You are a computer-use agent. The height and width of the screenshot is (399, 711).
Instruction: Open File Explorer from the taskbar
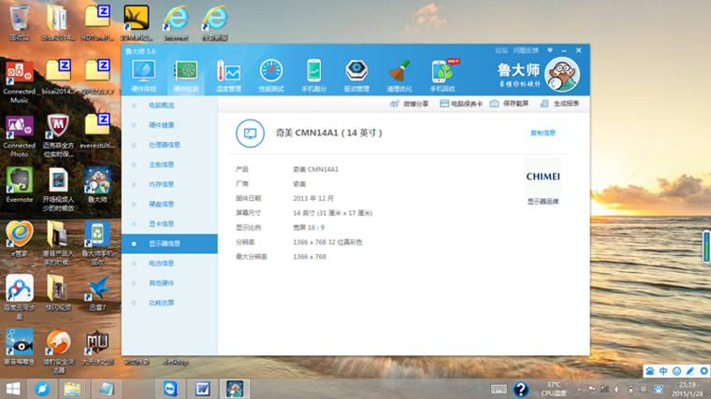[72, 389]
